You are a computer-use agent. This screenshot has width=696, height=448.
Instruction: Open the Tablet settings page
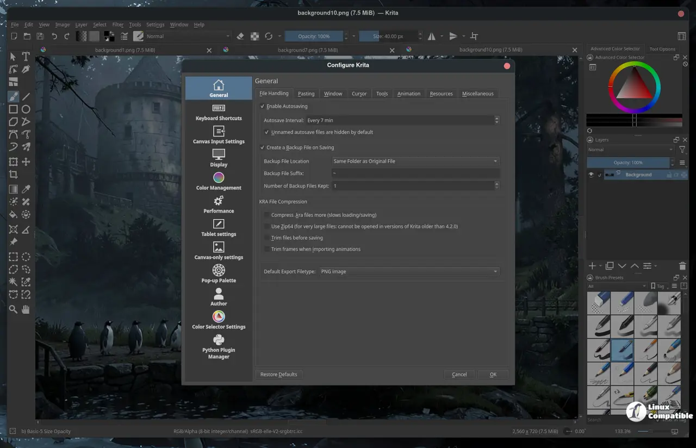[219, 228]
